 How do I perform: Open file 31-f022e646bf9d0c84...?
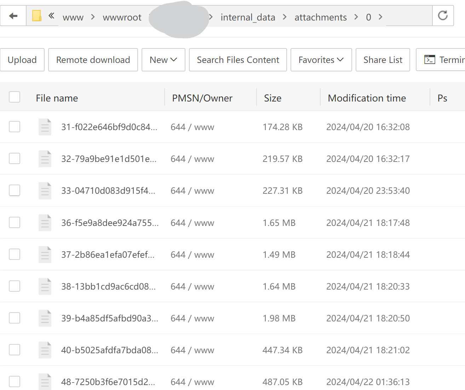click(x=109, y=127)
